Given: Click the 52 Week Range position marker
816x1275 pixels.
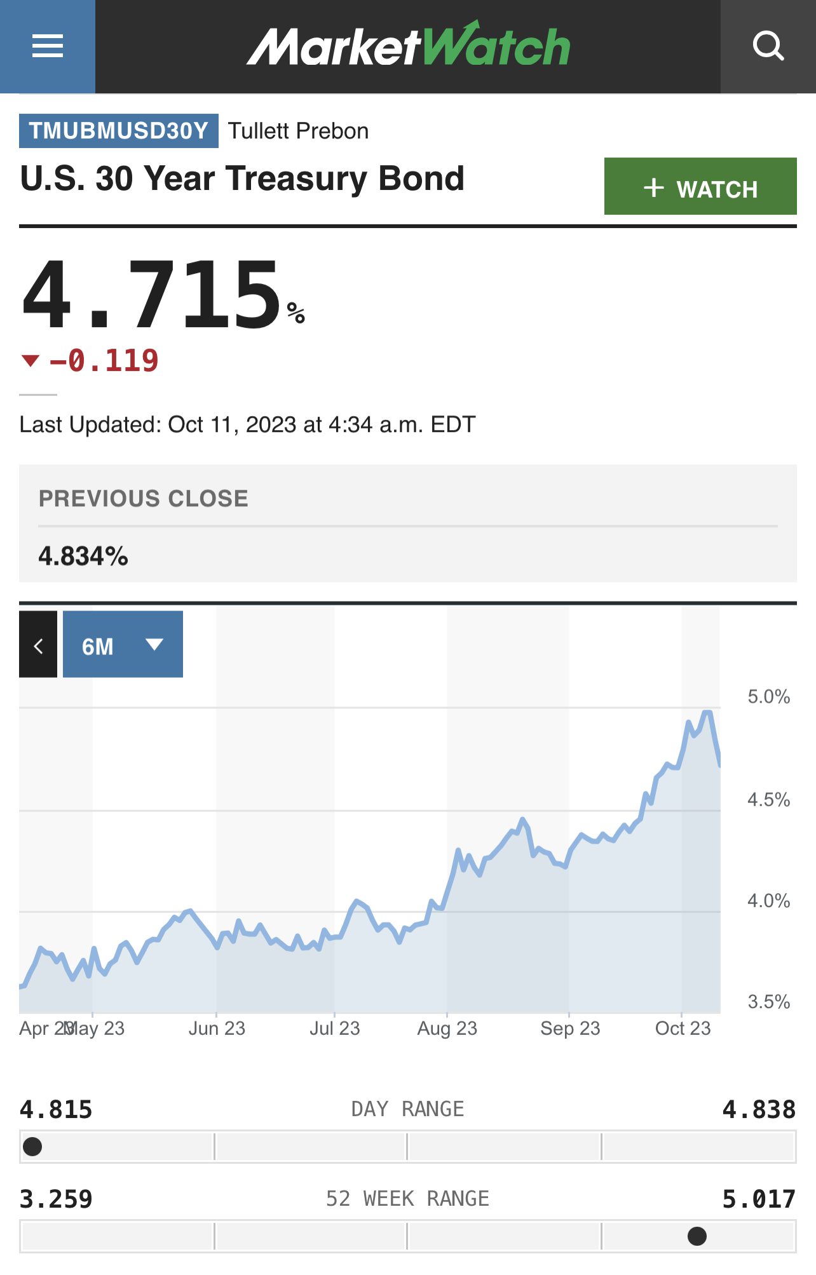Looking at the screenshot, I should point(697,1236).
